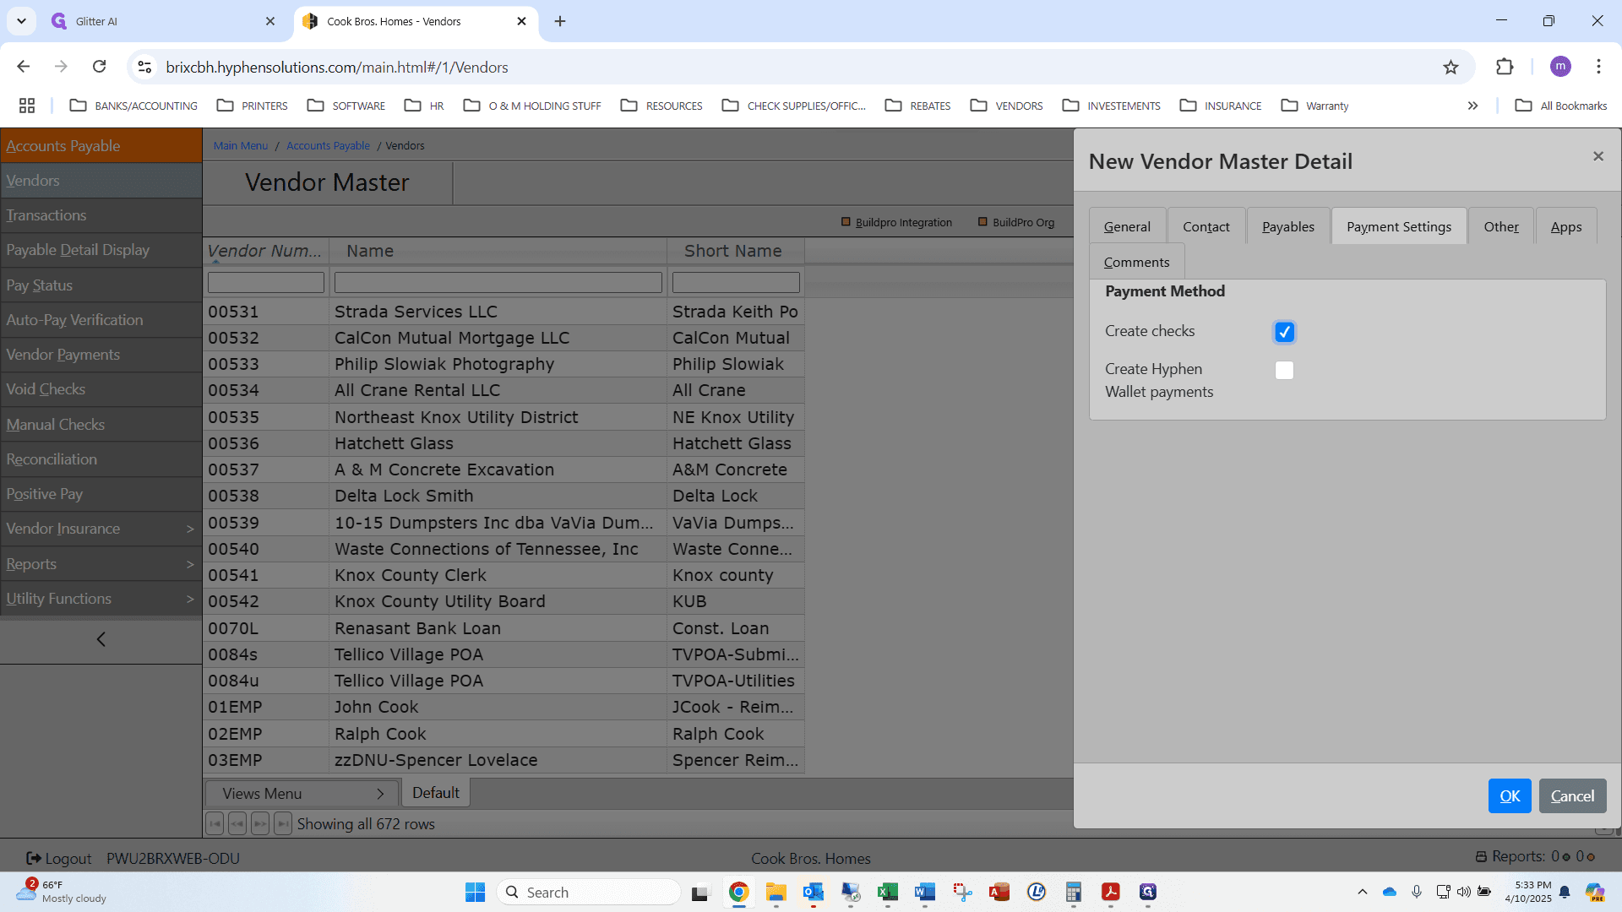1622x912 pixels.
Task: Open the BANKS/ACCOUNTING bookmark folder
Action: 133,106
